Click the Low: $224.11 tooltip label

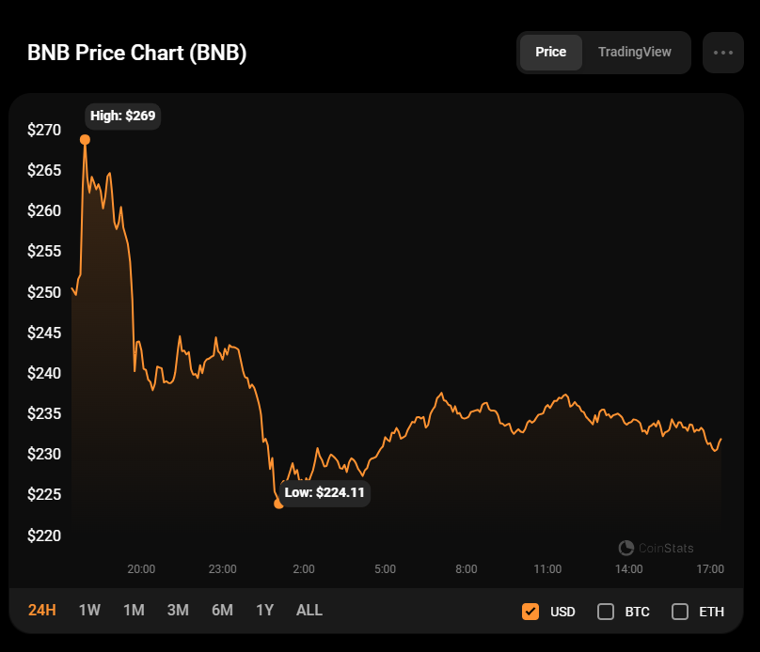(x=325, y=492)
